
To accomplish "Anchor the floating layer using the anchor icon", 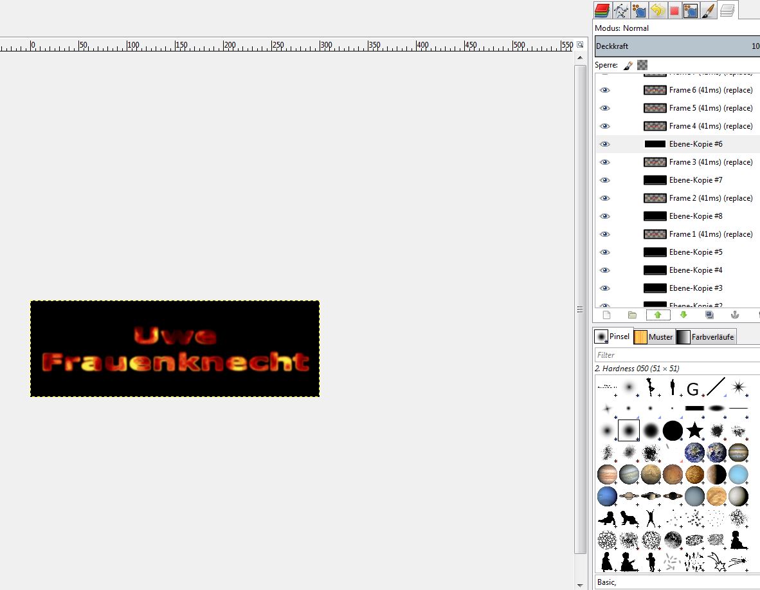I will point(735,315).
